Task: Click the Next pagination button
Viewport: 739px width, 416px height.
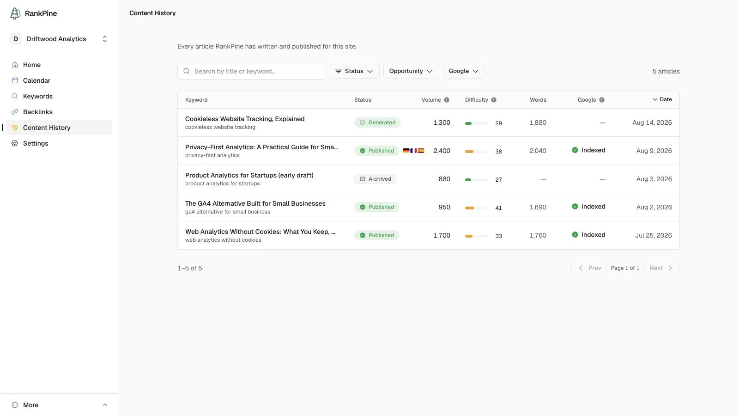Action: [661, 268]
